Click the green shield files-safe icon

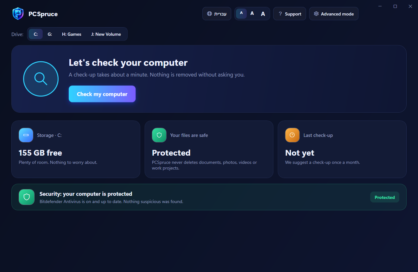[x=159, y=135]
